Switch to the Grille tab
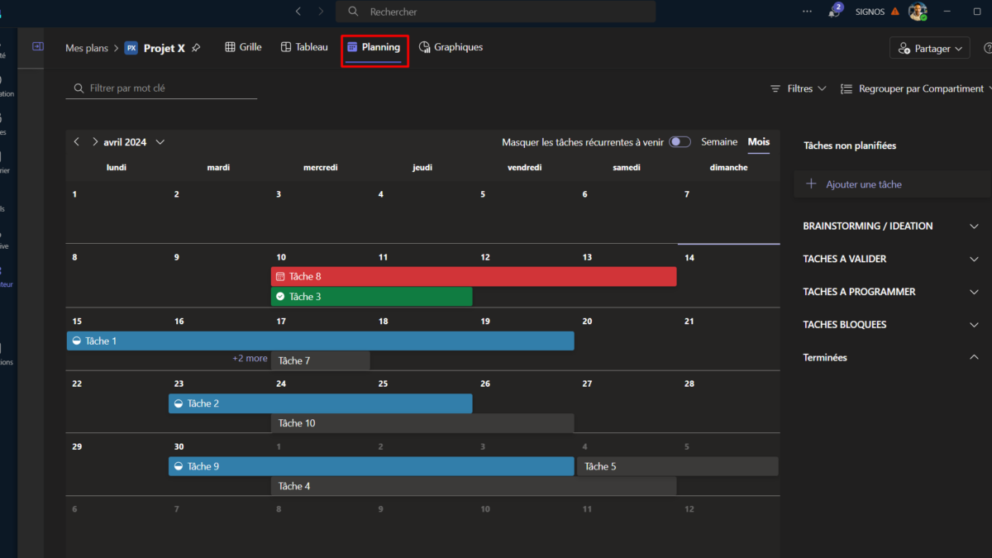 (x=243, y=47)
